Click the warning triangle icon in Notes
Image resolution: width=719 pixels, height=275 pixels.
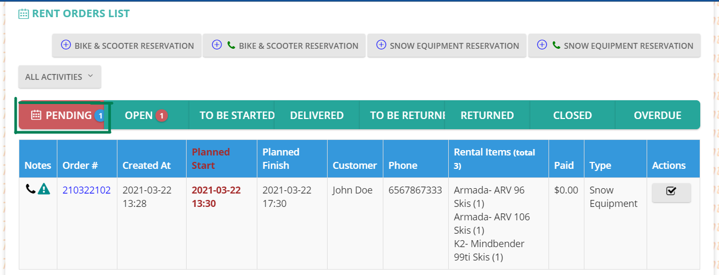point(44,189)
